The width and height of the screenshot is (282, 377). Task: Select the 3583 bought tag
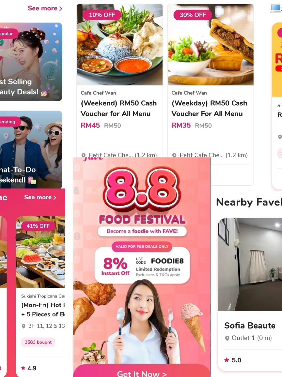pyautogui.click(x=38, y=342)
